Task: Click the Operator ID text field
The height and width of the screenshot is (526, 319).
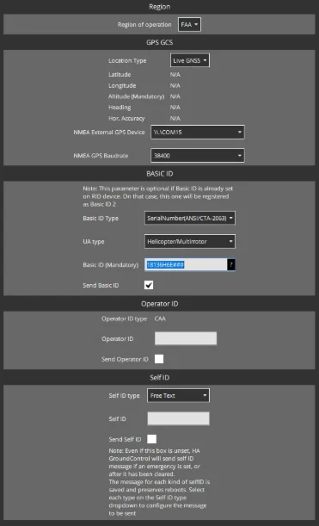Action: click(186, 338)
